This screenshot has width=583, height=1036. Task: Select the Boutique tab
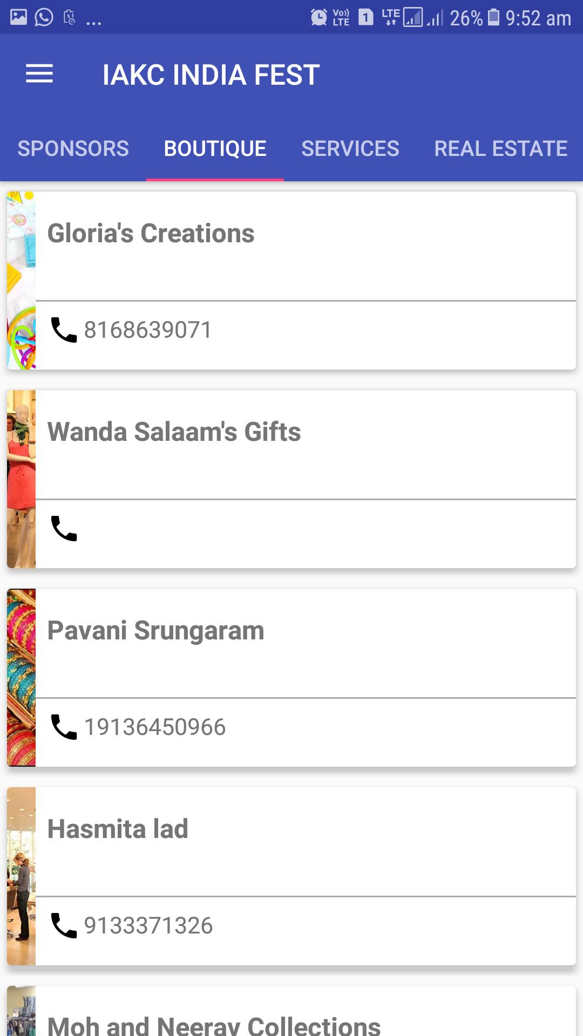pos(215,148)
